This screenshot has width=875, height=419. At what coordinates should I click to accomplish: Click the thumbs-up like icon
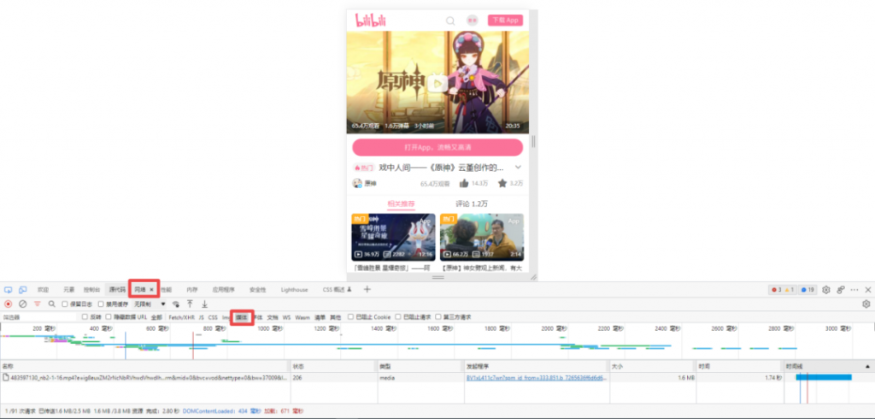[x=464, y=183]
